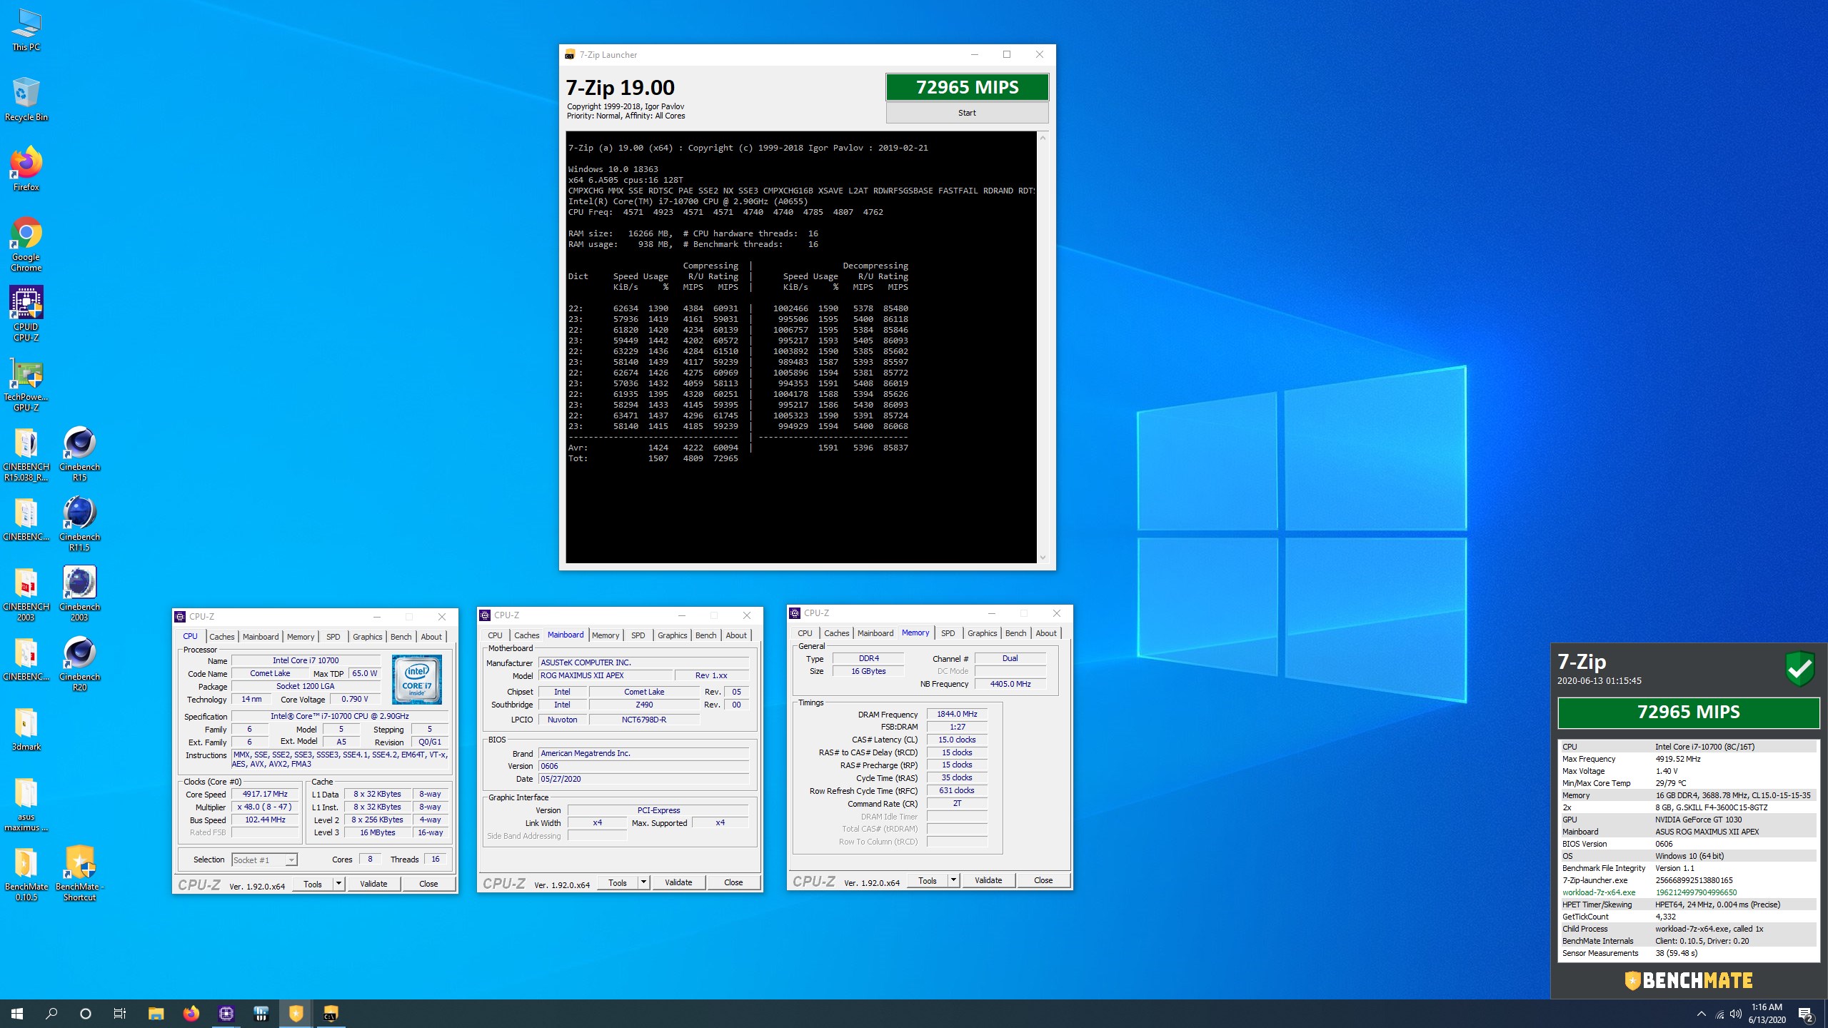Click the BenchMate validation shield checkmark
The height and width of the screenshot is (1028, 1828).
(1799, 669)
